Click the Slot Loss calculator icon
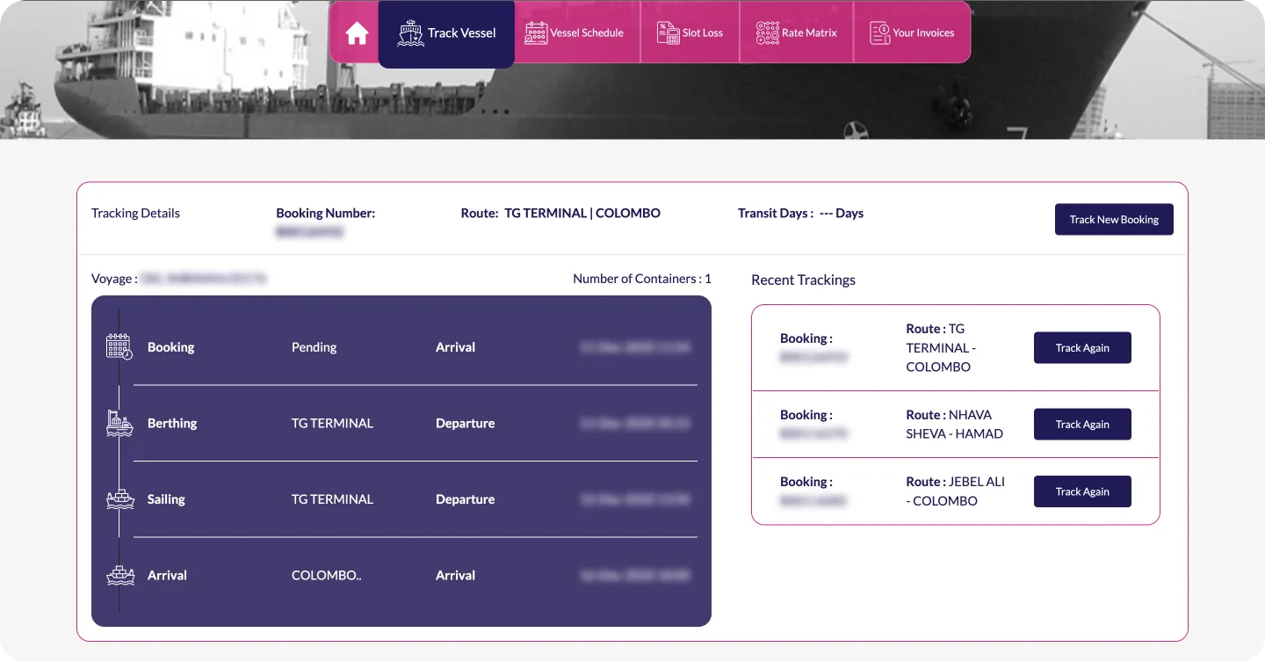 (x=669, y=33)
